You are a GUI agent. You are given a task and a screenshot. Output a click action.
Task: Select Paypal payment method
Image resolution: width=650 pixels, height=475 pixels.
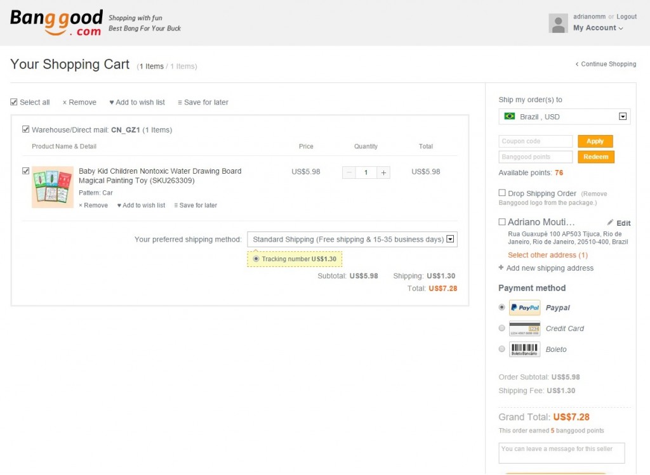coord(502,308)
